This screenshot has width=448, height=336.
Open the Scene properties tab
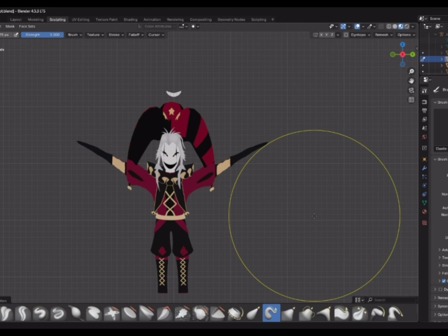click(x=424, y=128)
